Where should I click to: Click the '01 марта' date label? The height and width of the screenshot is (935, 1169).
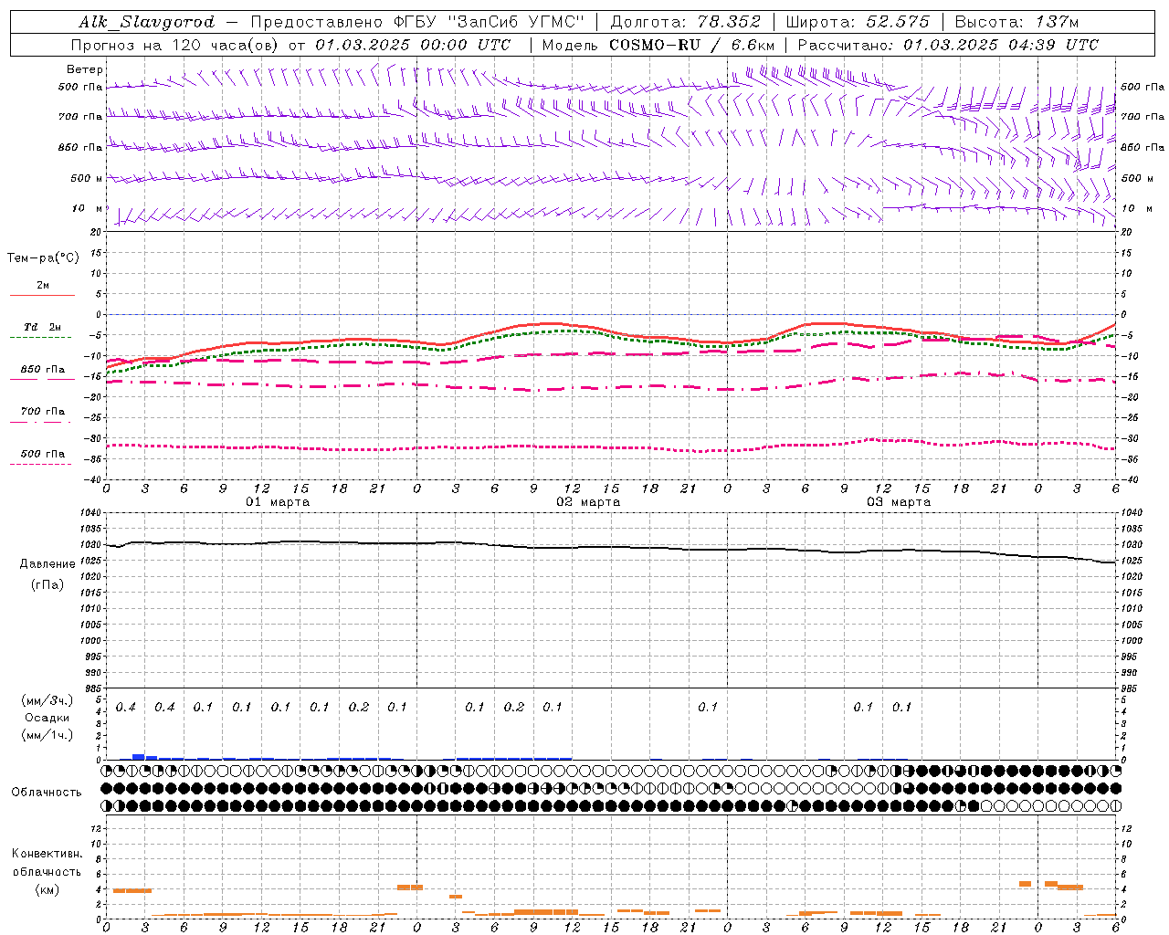279,502
